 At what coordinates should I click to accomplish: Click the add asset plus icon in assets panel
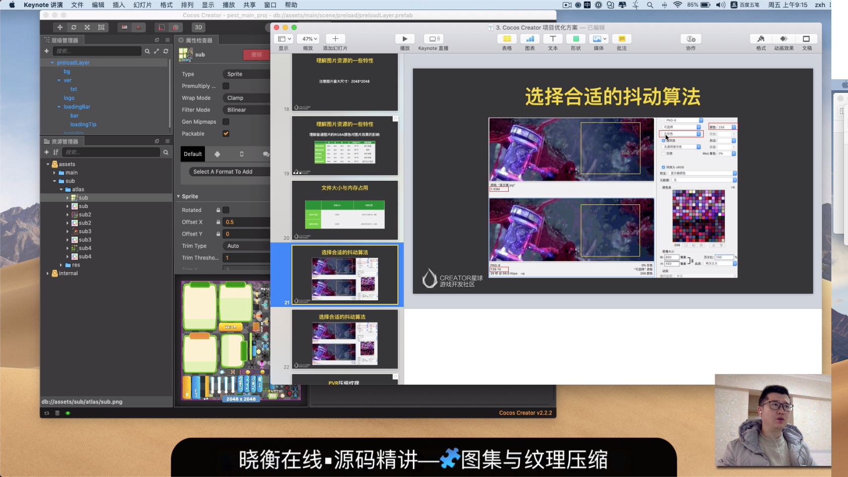[46, 152]
